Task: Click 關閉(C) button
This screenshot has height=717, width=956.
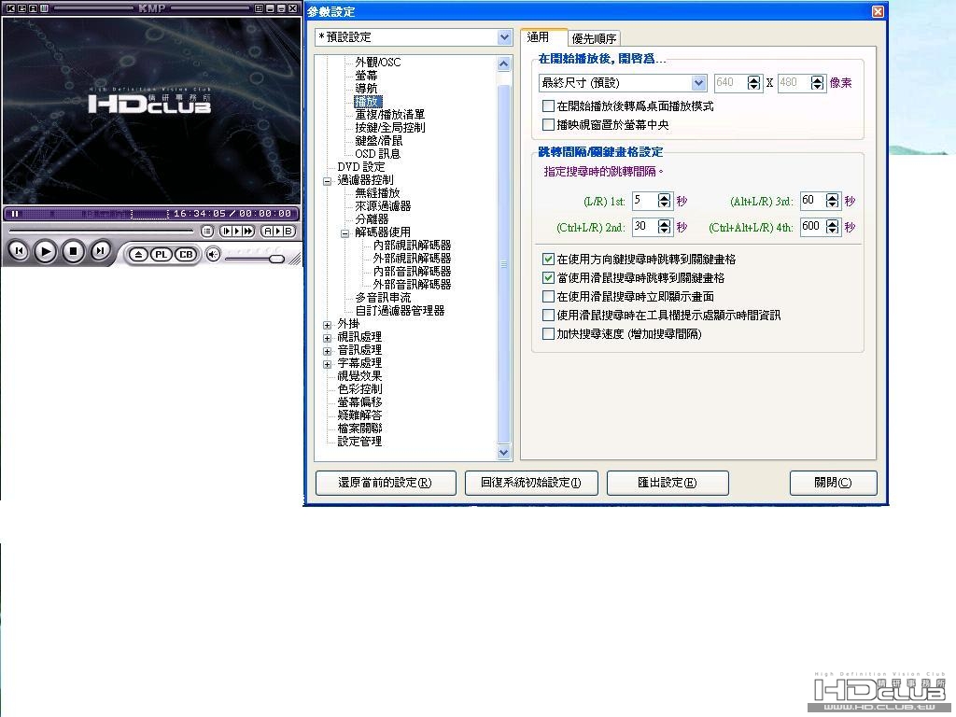Action: click(x=833, y=483)
